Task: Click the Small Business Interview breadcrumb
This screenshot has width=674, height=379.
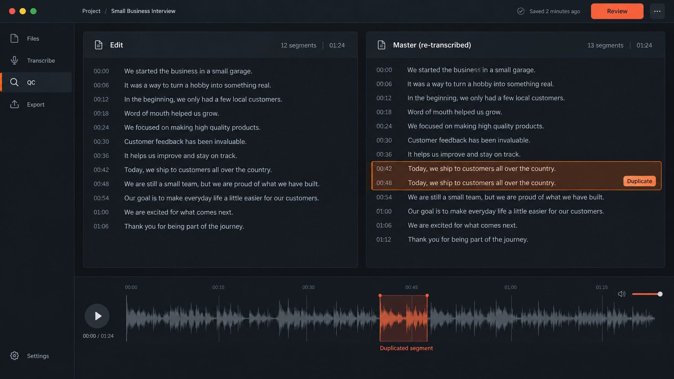Action: pos(143,11)
